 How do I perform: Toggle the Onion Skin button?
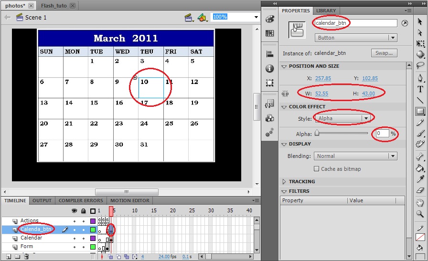(x=110, y=257)
